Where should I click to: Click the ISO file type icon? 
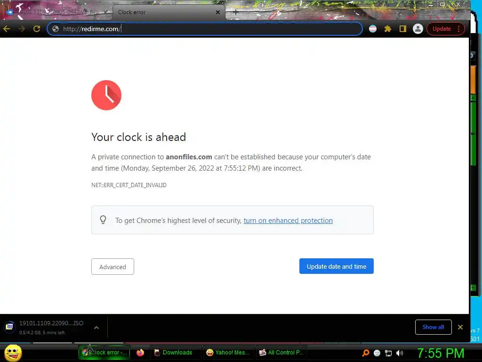tap(10, 326)
